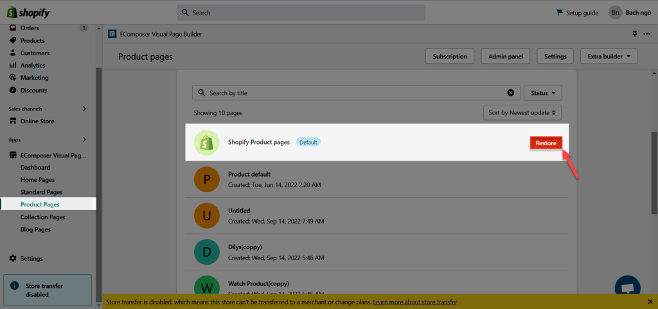This screenshot has width=658, height=309.
Task: Open Online Store channel
Action: 37,121
